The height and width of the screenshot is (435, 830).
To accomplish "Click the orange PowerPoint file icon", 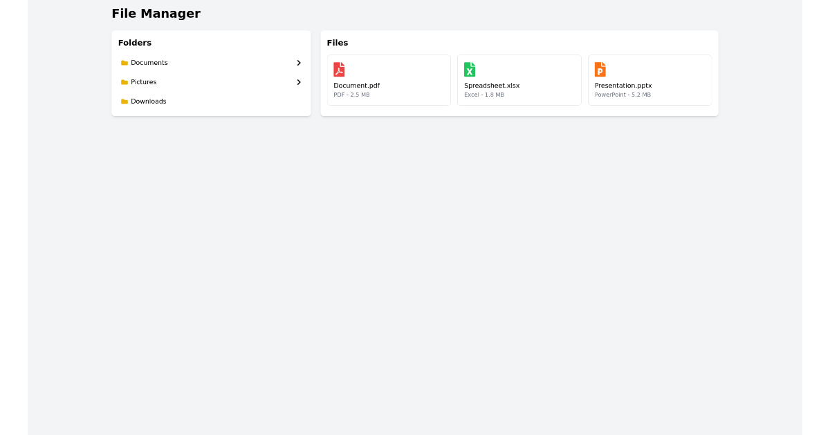I will tap(600, 70).
